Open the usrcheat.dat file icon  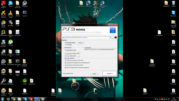[x=159, y=33]
